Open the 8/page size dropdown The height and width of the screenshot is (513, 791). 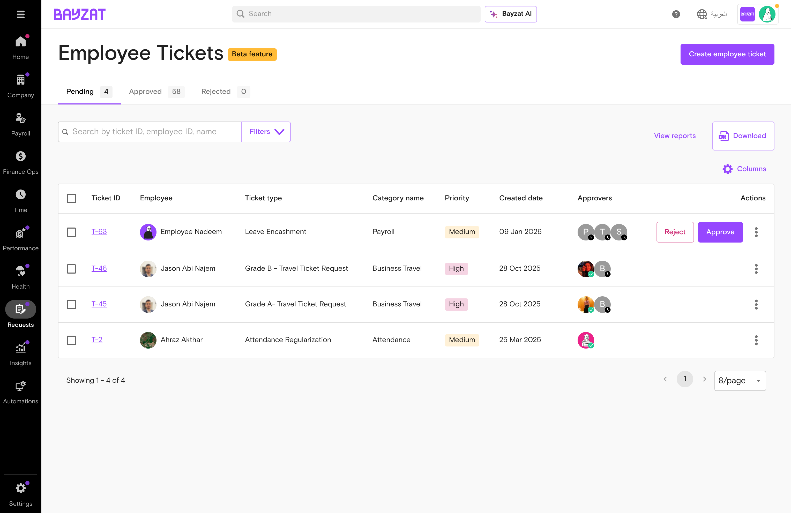point(740,380)
